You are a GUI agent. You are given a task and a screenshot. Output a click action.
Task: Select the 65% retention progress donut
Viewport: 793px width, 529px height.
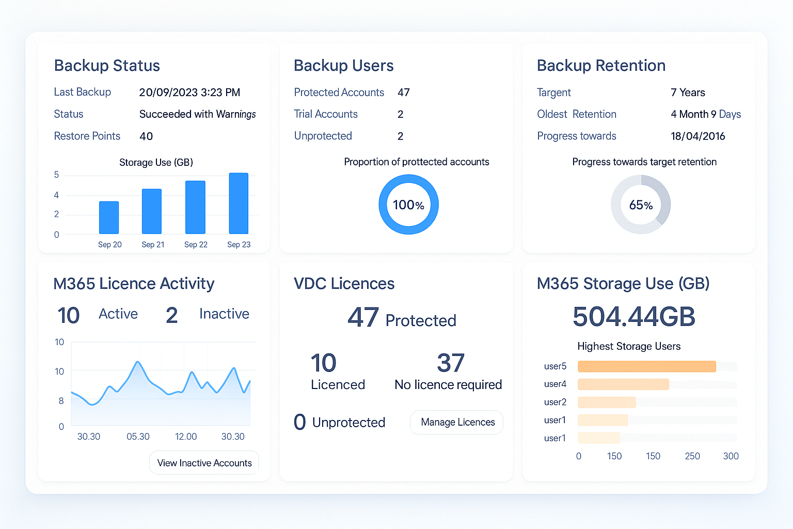(641, 205)
